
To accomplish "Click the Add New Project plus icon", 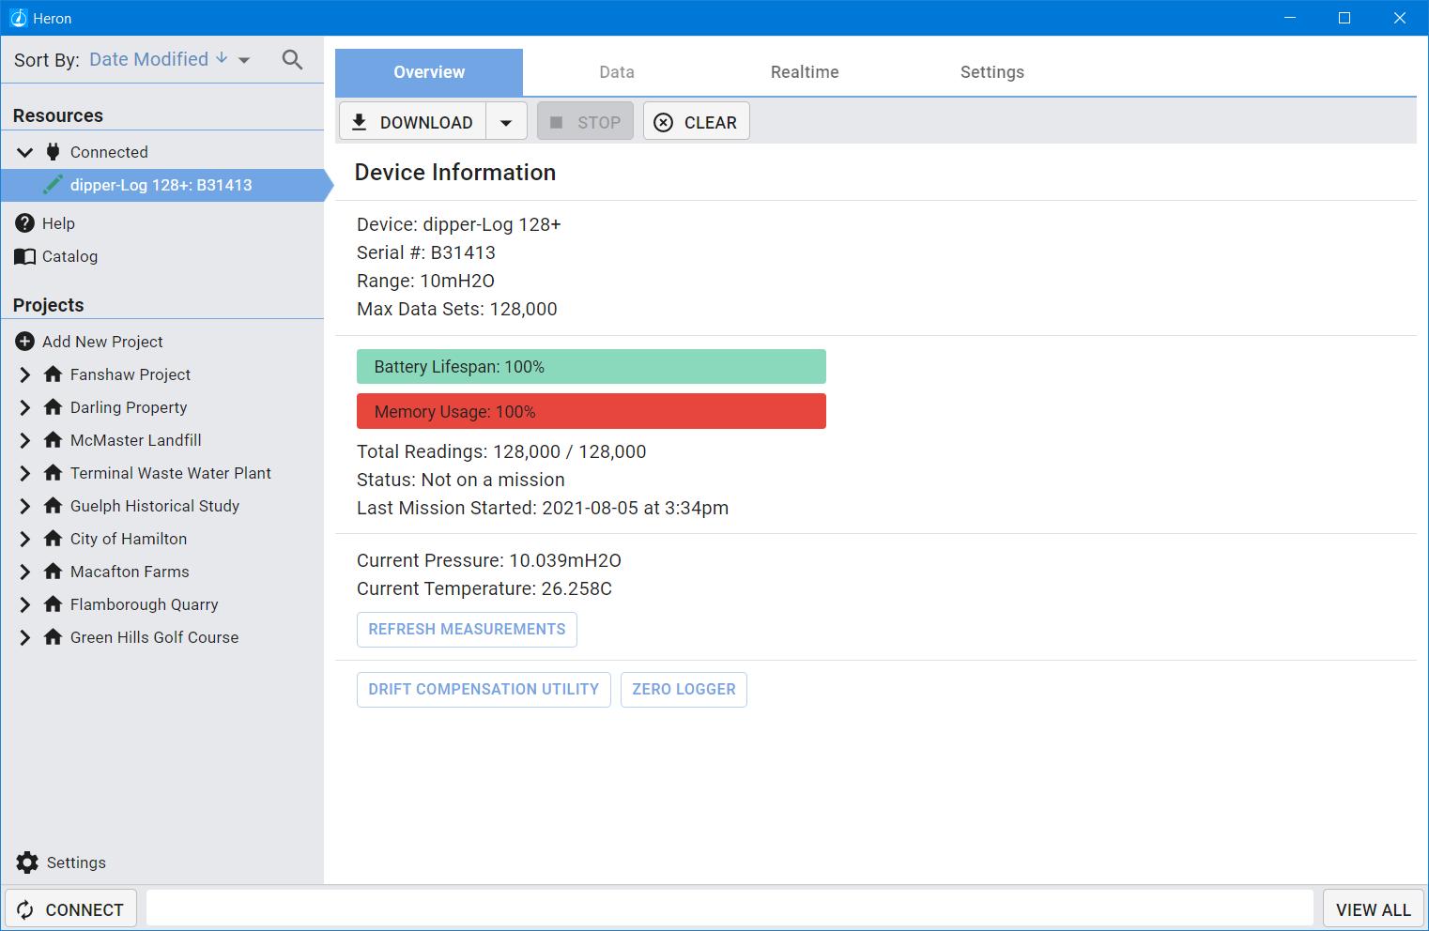I will coord(25,342).
